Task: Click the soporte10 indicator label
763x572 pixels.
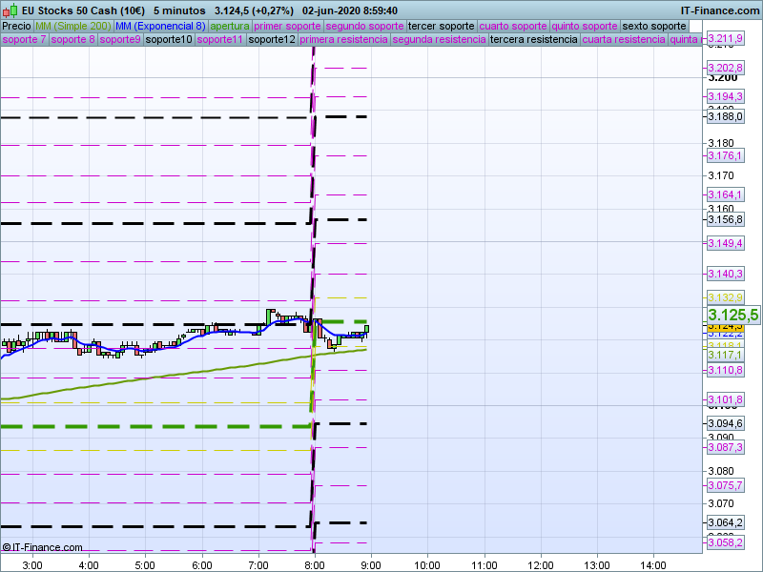Action: [x=170, y=40]
